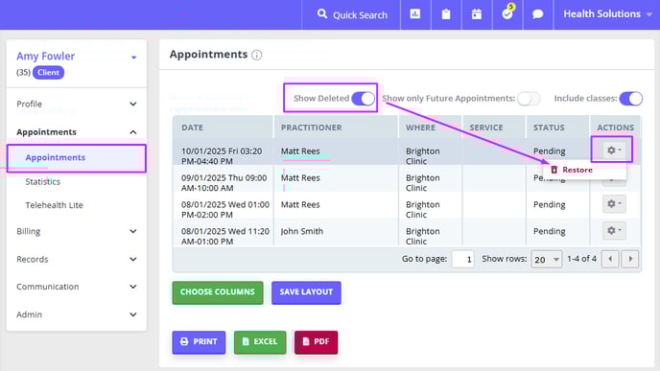Image resolution: width=660 pixels, height=371 pixels.
Task: Click Pending status in John Smith row
Action: click(x=550, y=231)
